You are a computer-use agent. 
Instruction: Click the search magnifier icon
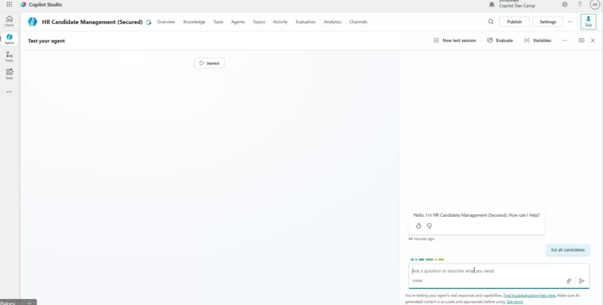click(x=491, y=22)
